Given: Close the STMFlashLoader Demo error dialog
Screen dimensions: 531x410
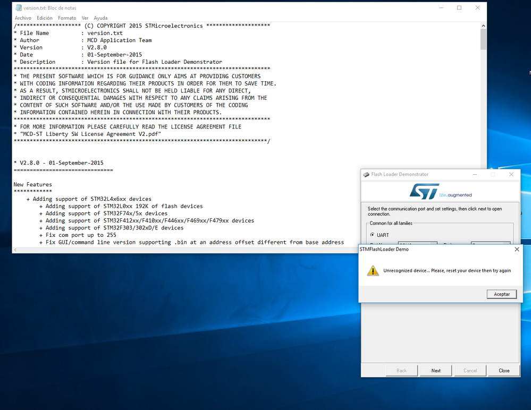Looking at the screenshot, I should pos(517,249).
